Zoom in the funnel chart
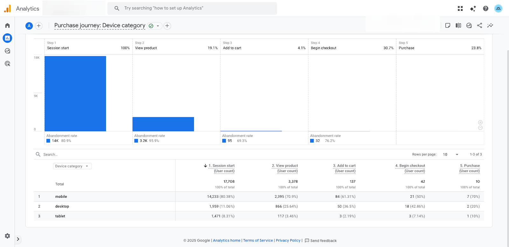509x247 pixels. pos(480,123)
